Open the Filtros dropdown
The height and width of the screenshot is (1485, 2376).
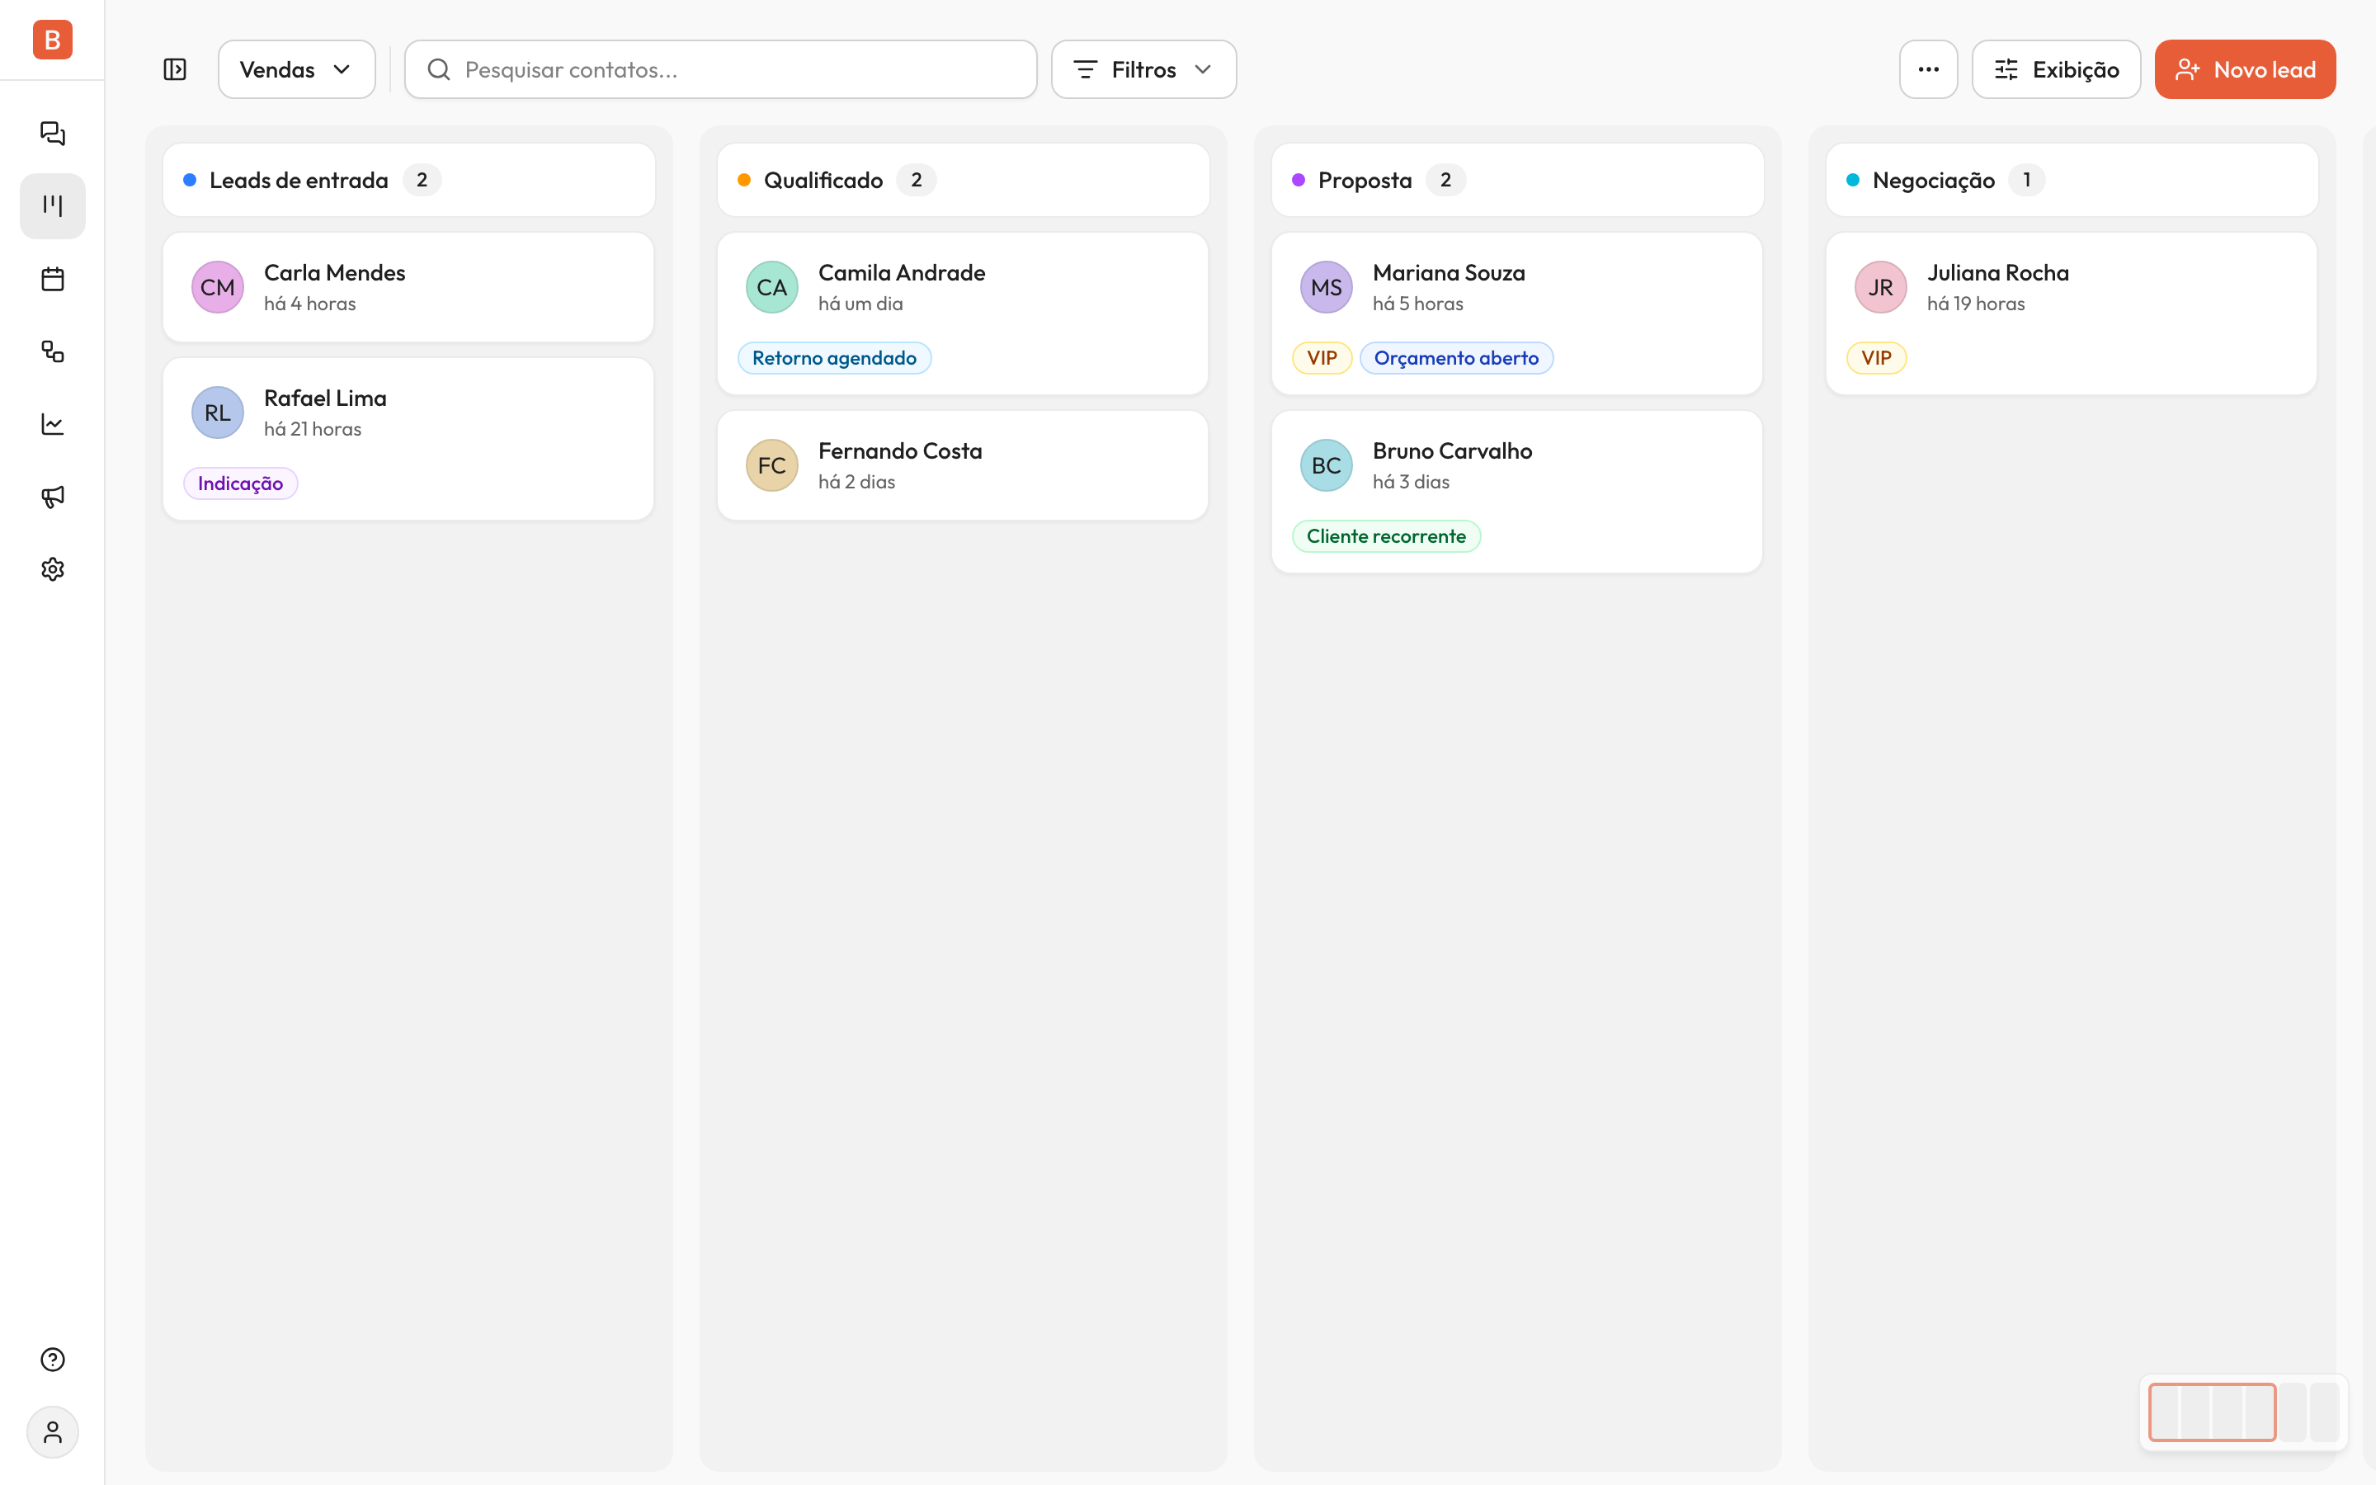coord(1143,70)
